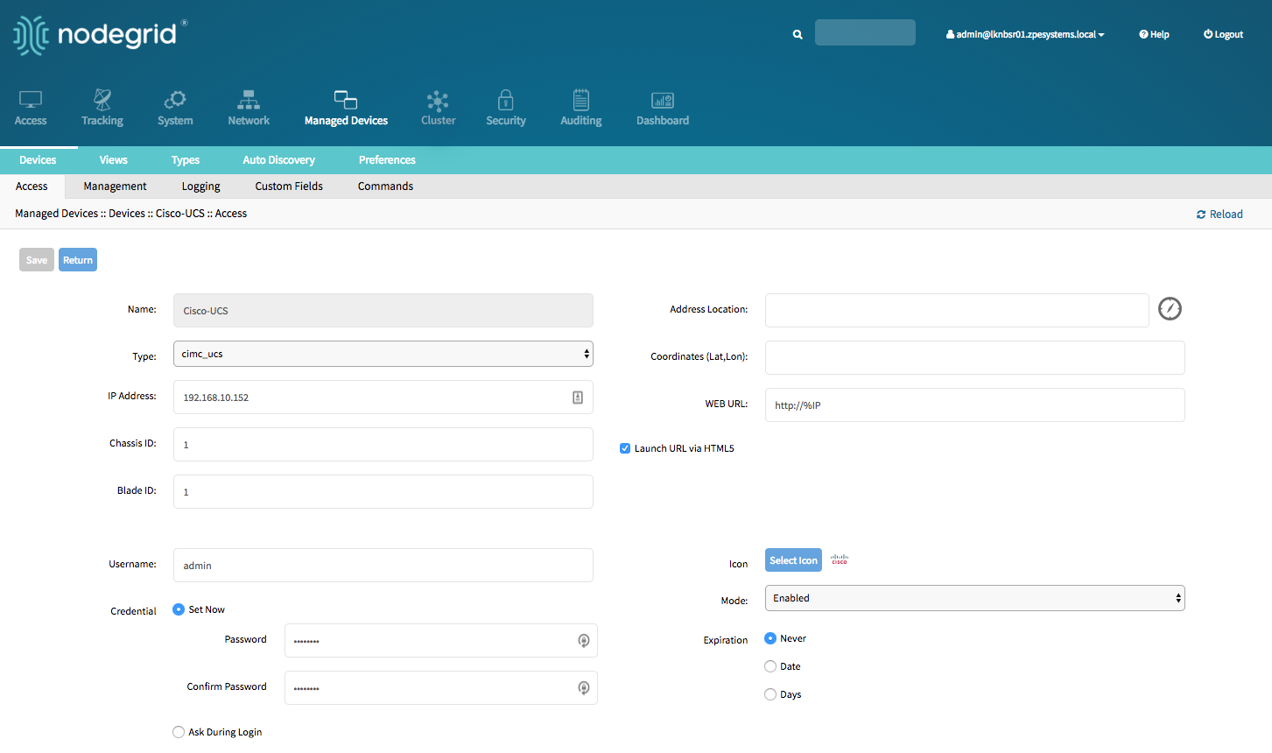This screenshot has width=1272, height=753.
Task: Click the breadcrumb text Managed Devices :: Devices
Action: coord(80,214)
